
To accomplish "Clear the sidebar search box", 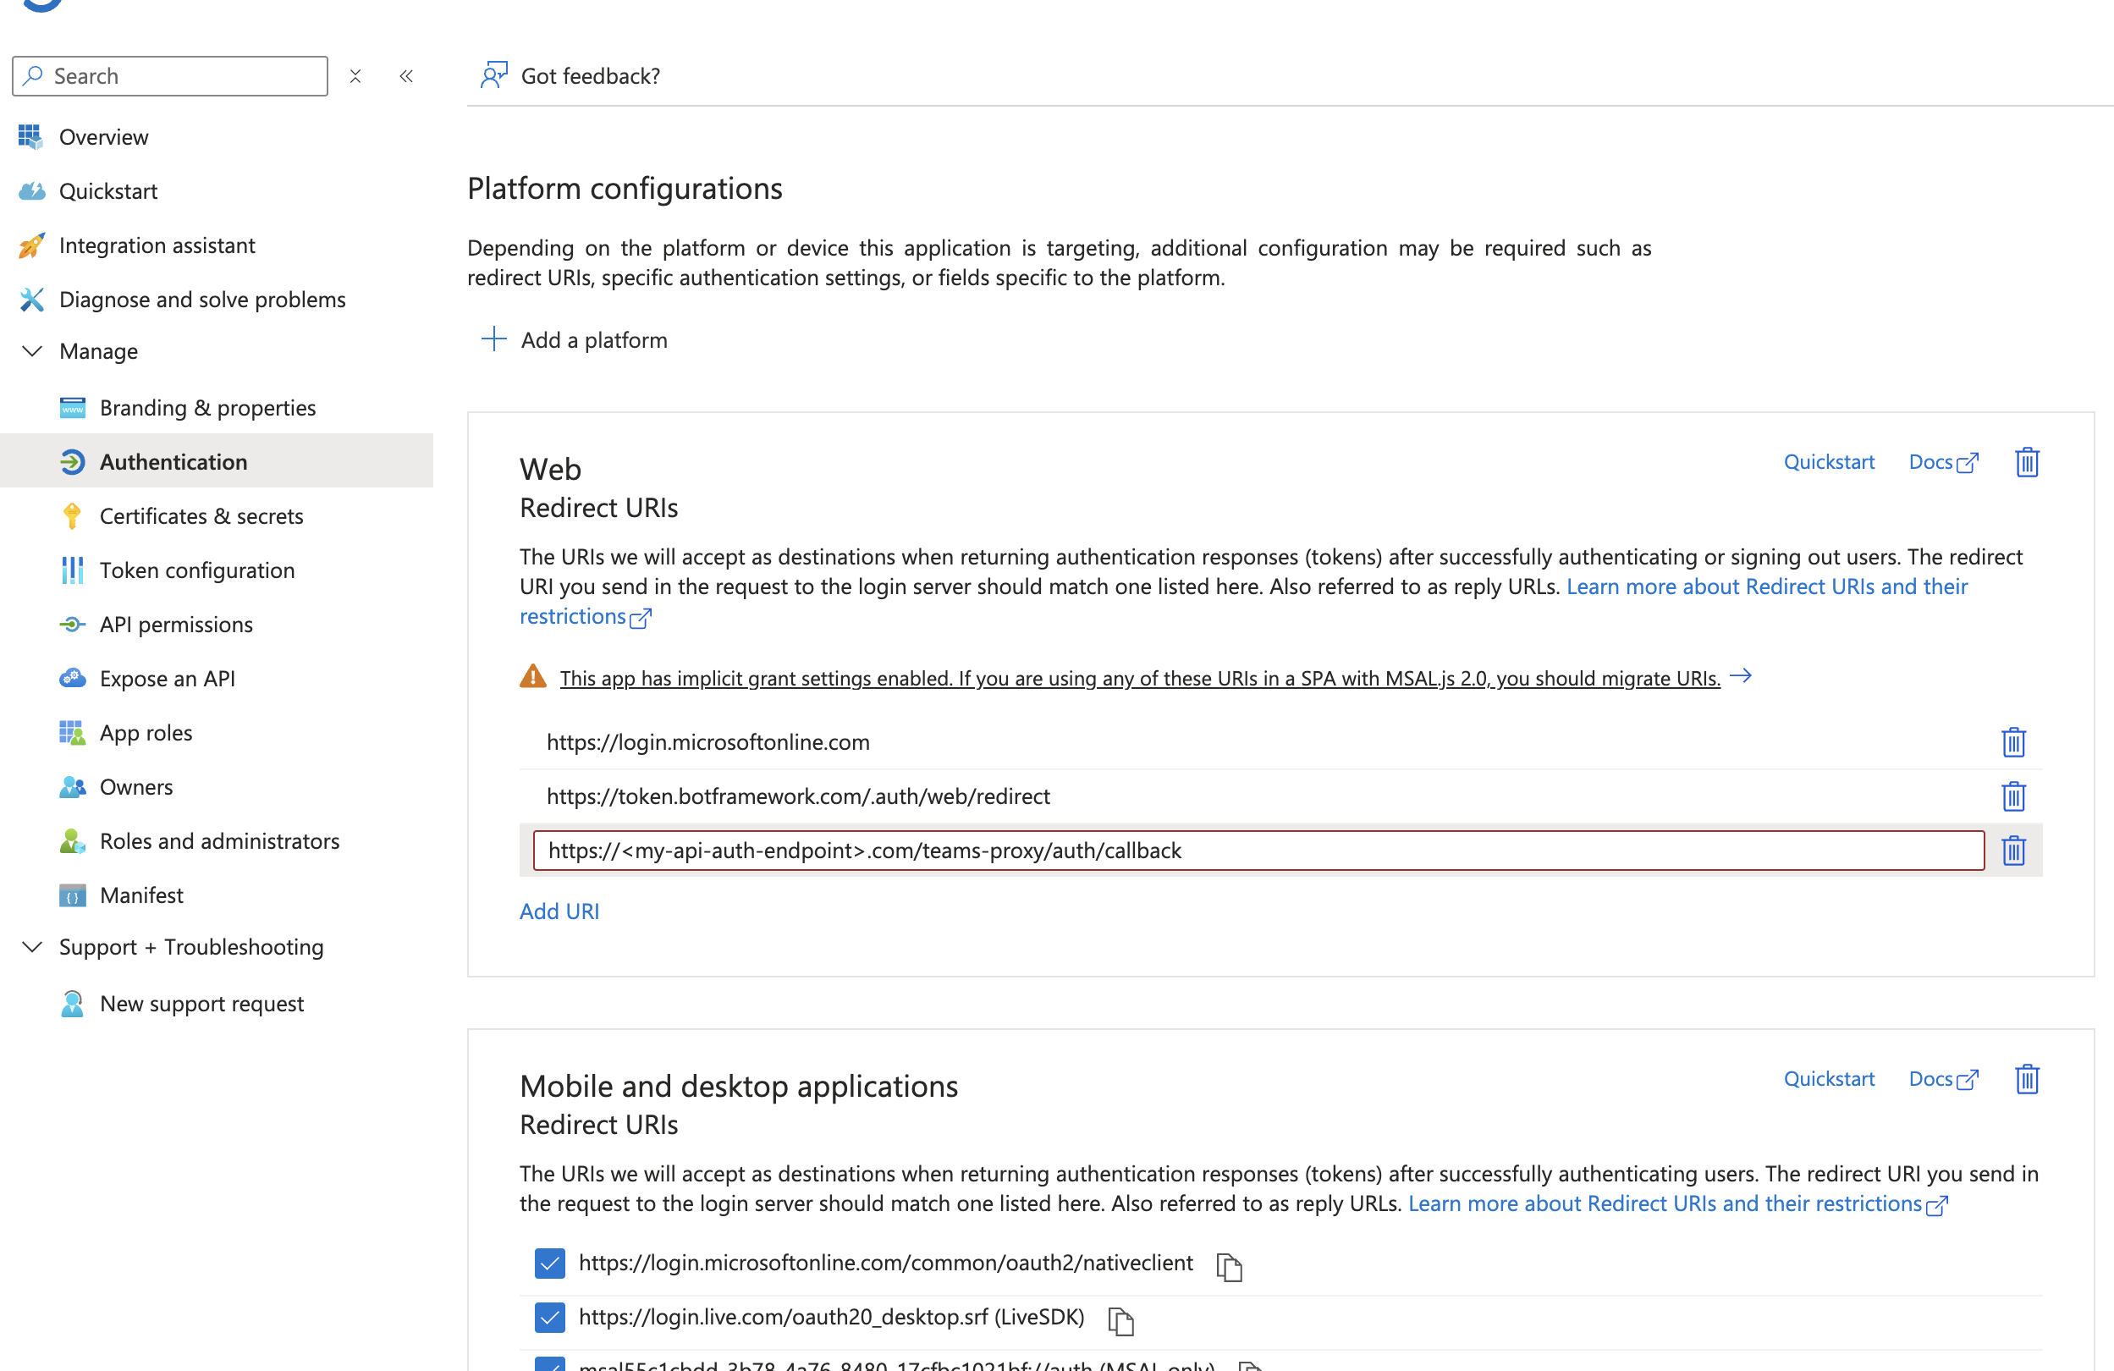I will click(355, 75).
